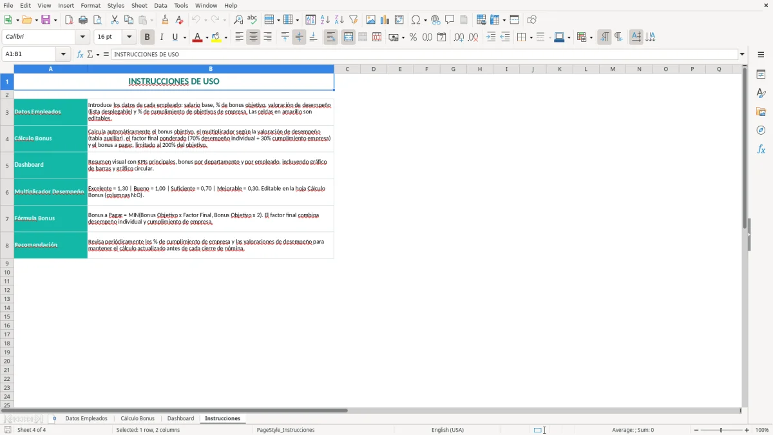This screenshot has height=435, width=773.
Task: Open sidebar Gallery icon
Action: [761, 111]
